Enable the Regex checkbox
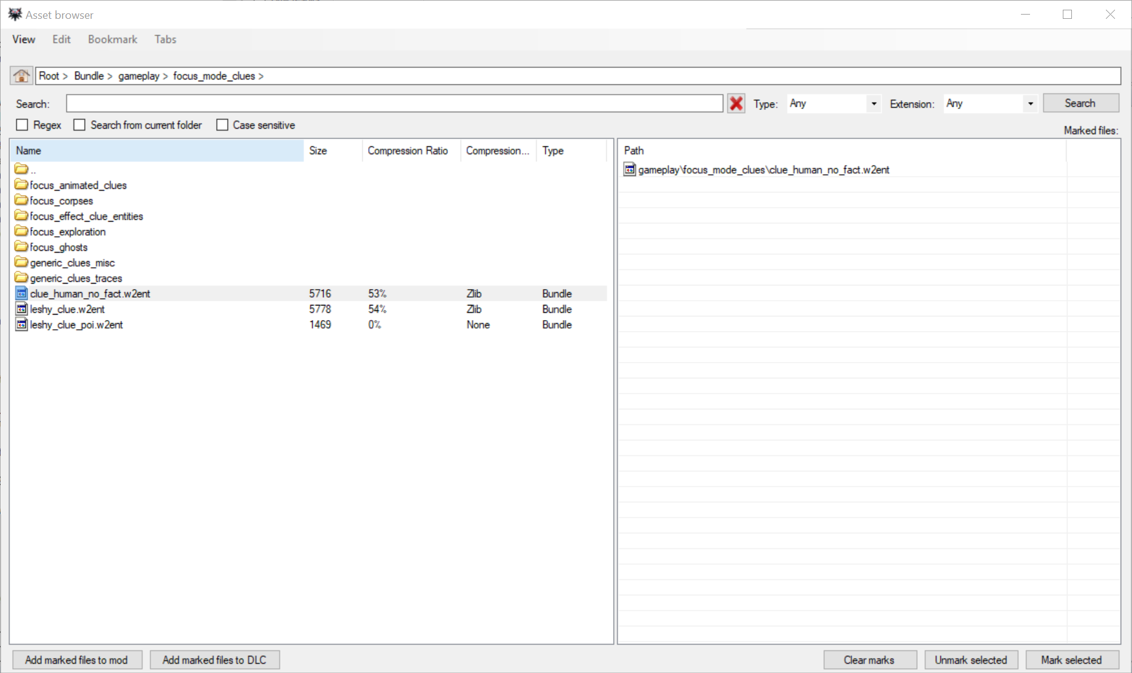1132x673 pixels. coord(22,125)
